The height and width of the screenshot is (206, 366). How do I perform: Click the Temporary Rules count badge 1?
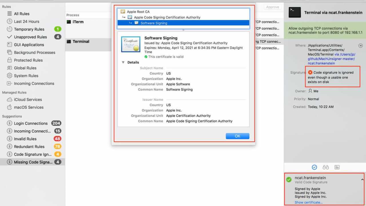57,29
